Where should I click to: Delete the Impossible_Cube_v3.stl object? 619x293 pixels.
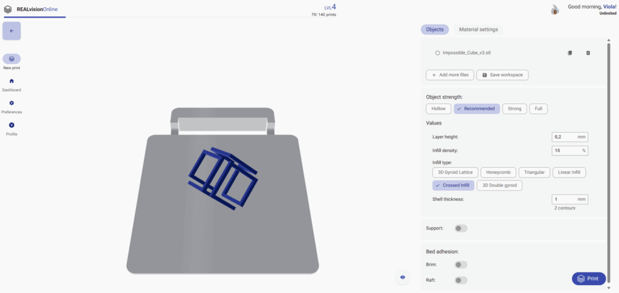(588, 53)
